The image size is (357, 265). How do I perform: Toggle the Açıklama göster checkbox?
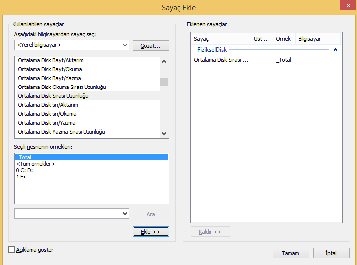click(x=12, y=250)
